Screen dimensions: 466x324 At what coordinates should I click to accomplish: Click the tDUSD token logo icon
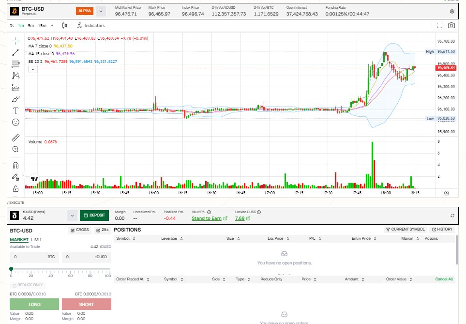click(x=14, y=216)
